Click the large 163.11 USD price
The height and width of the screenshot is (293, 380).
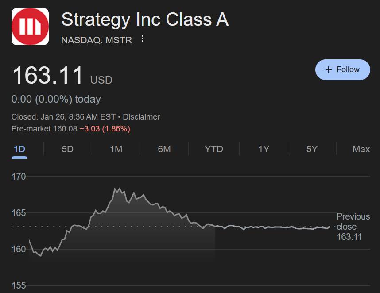coord(48,76)
